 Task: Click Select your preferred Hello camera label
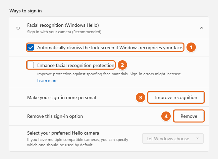pos(63,133)
